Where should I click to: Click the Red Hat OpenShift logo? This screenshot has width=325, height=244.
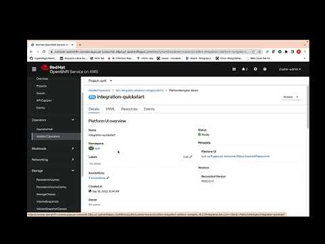coord(70,69)
